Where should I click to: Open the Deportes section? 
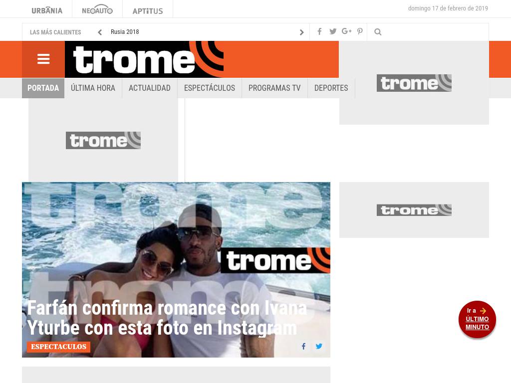(331, 88)
